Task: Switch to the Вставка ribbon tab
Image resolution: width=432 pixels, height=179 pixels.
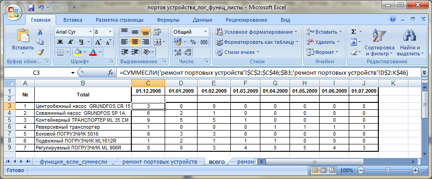Action: [x=73, y=20]
